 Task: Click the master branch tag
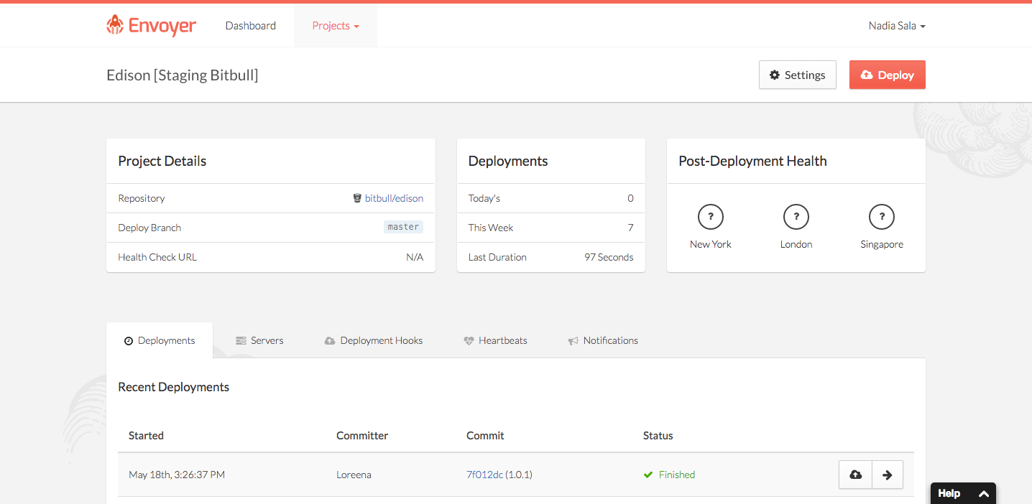(x=403, y=227)
